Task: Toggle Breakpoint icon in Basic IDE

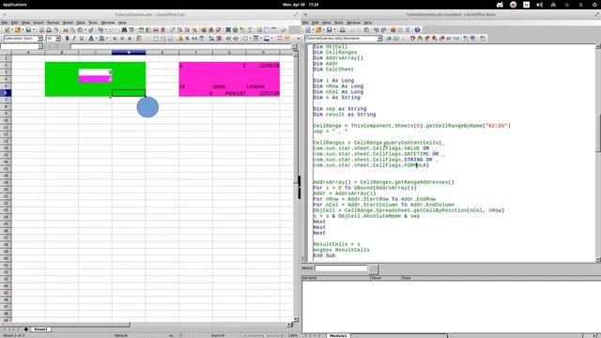Action: tap(434, 38)
